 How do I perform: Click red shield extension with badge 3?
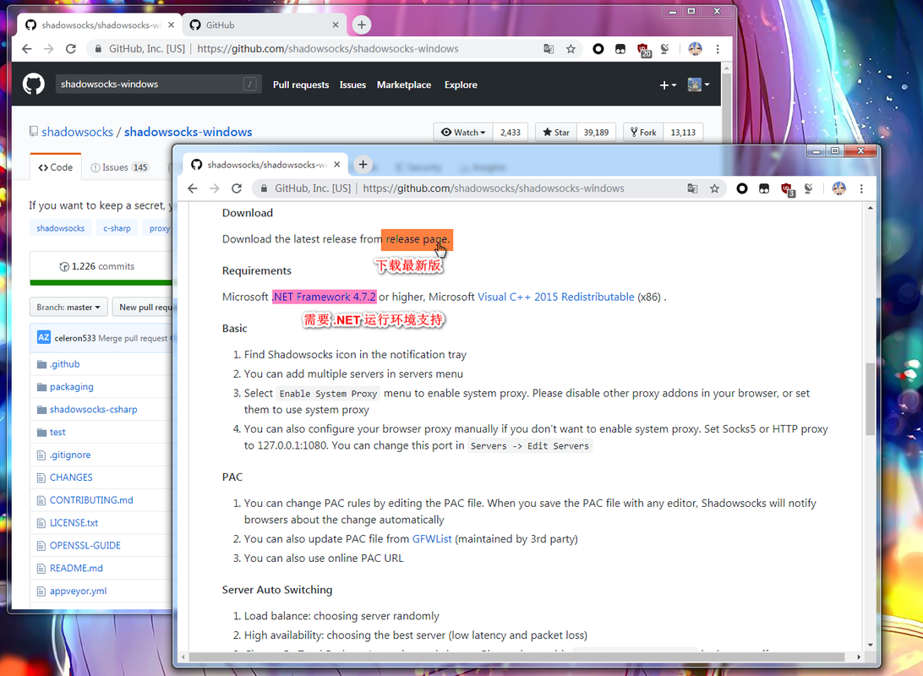point(787,188)
